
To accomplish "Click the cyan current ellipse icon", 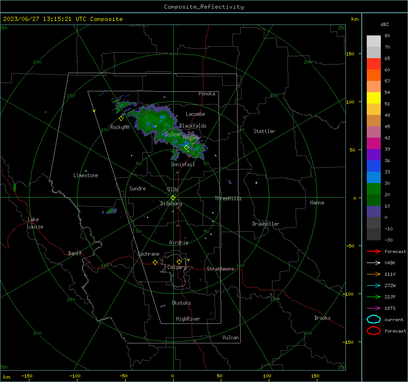I will pos(374,319).
